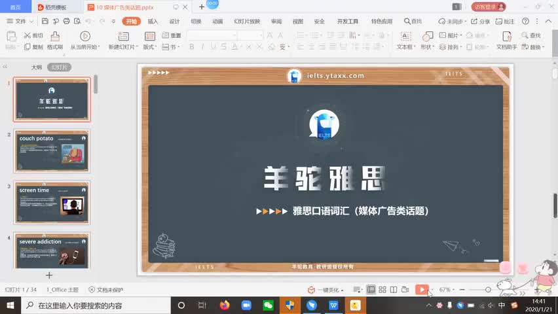Toggle Strikethrough formatting
Image resolution: width=558 pixels, height=314 pixels.
coord(223,46)
